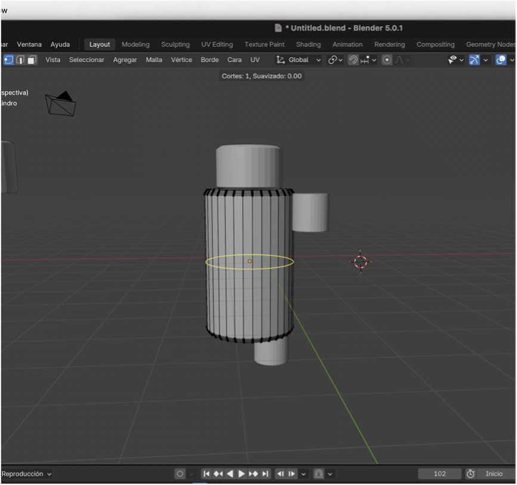Screen dimensions: 517x485
Task: Toggle proportional editing
Action: coord(388,60)
